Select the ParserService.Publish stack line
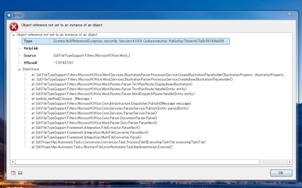Image resolution: width=302 pixels, height=188 pixels. pos(110,108)
